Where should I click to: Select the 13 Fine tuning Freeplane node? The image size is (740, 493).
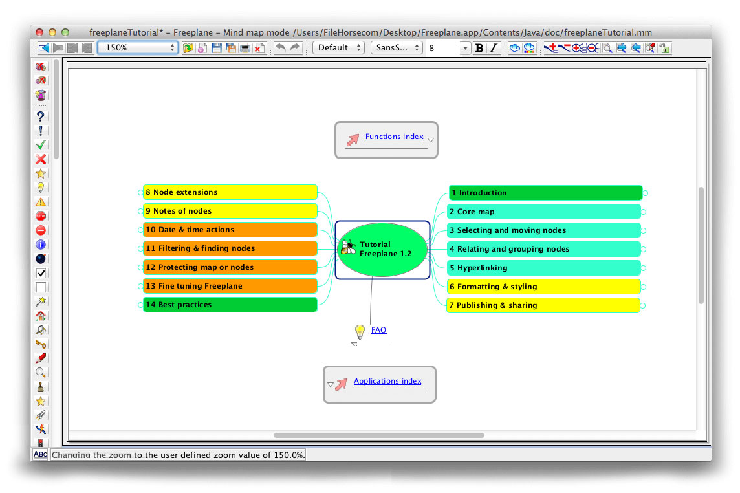pyautogui.click(x=230, y=286)
